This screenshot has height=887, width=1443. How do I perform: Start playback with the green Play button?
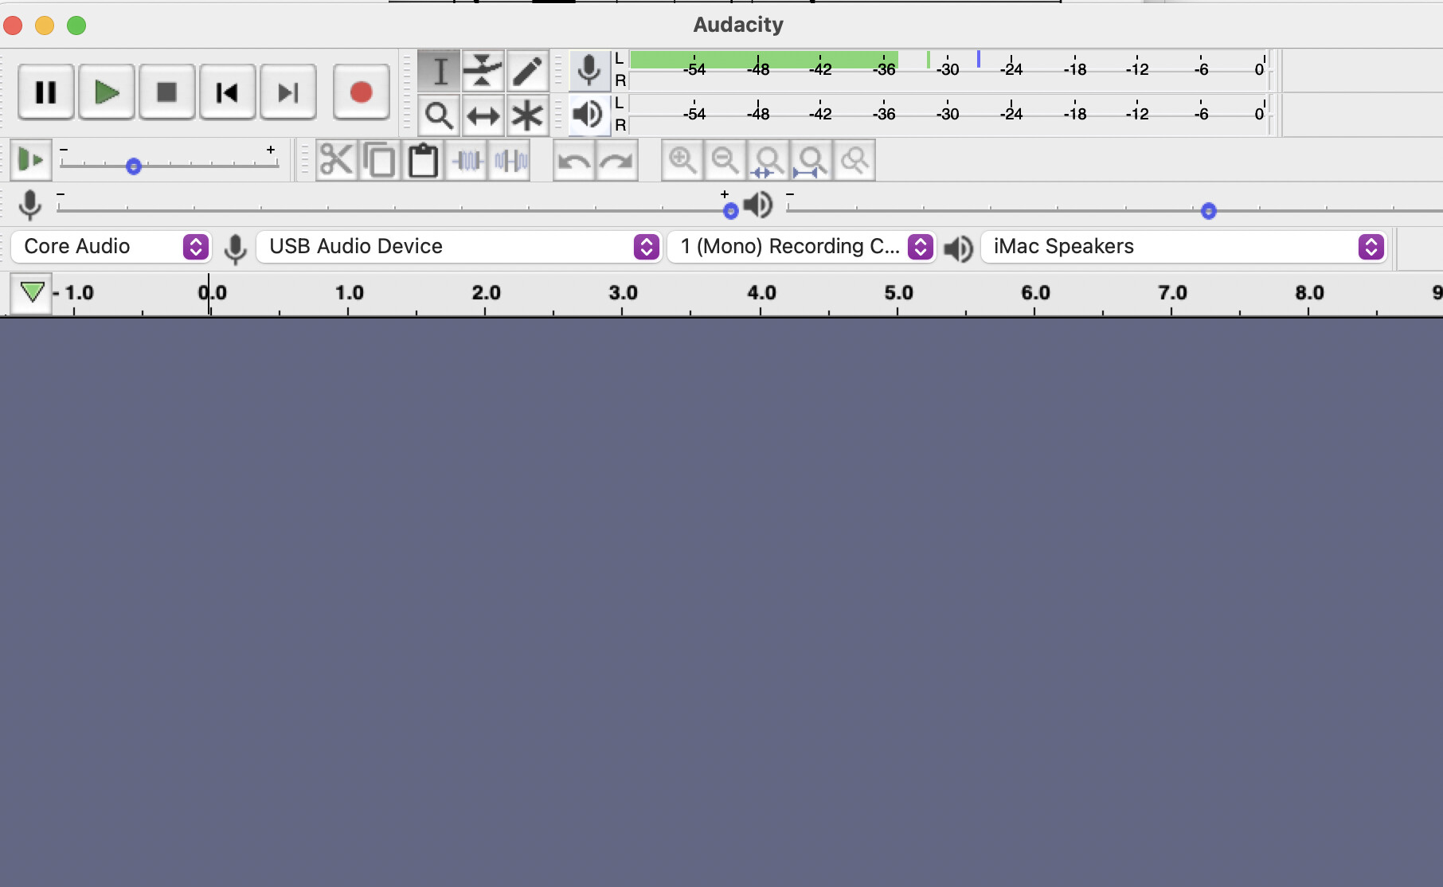(107, 92)
